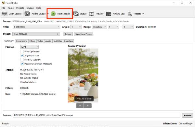Click the Decomb filter text
The height and width of the screenshot is (127, 195).
click(24, 88)
